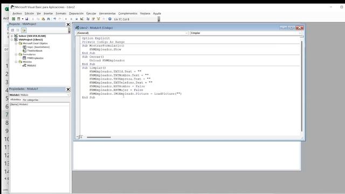Open the Ventana menu
Image resolution: width=345 pixels, height=194 pixels.
[x=145, y=13]
